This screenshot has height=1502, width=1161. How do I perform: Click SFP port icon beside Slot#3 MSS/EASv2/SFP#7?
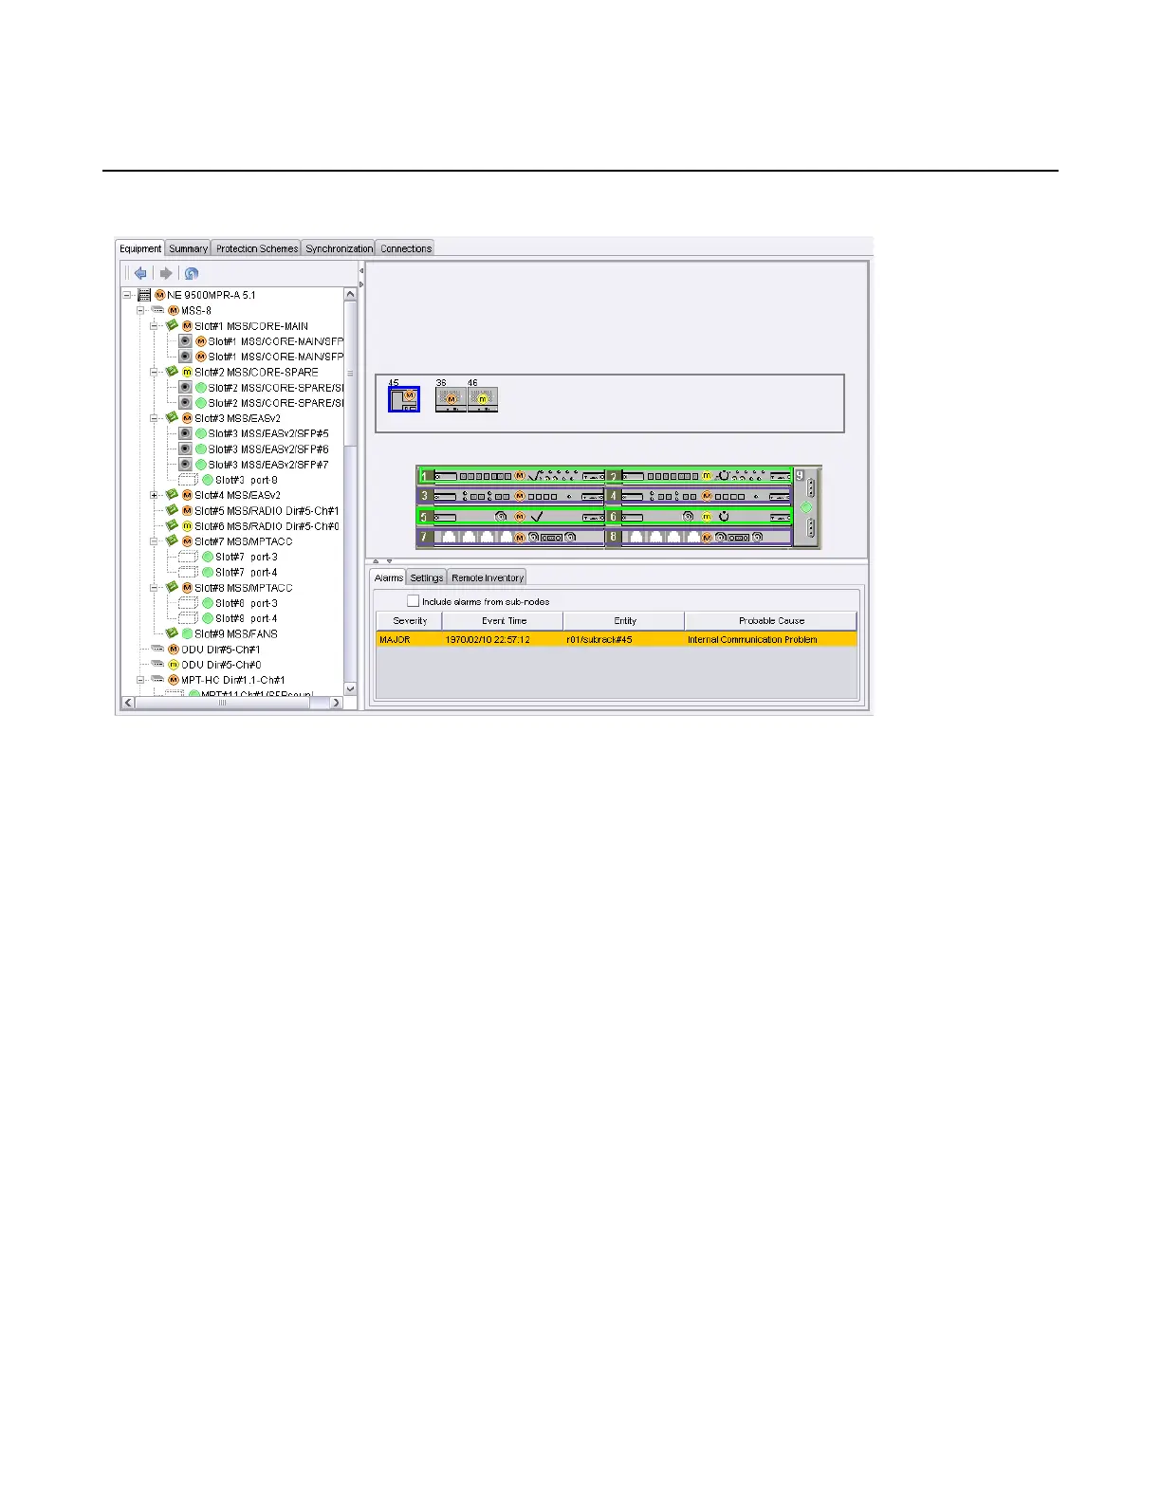(x=186, y=465)
